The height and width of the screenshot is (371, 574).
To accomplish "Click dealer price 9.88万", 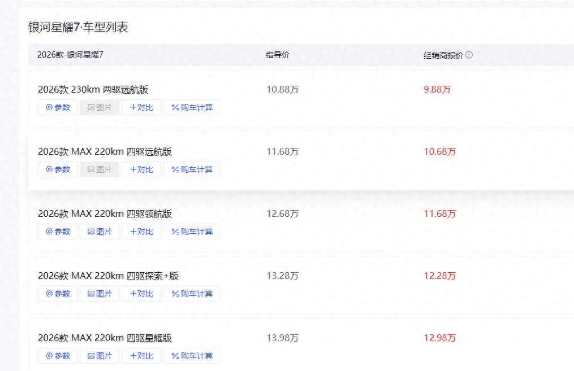I will coord(437,90).
